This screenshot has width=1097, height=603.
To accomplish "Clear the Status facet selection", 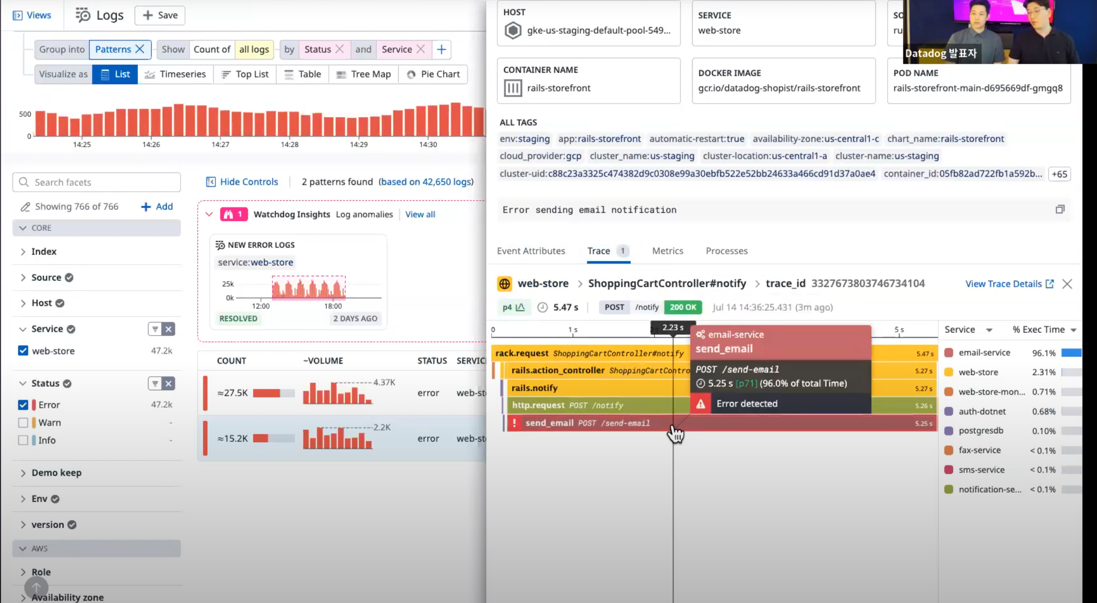I will (x=169, y=384).
